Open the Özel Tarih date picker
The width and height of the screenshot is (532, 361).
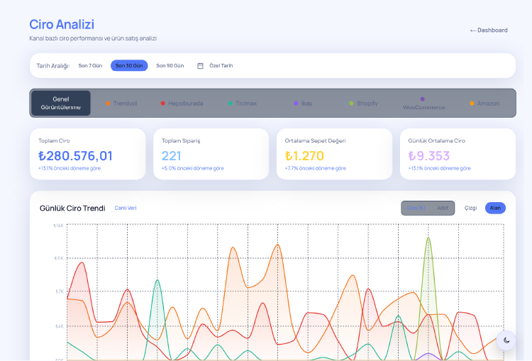point(221,66)
